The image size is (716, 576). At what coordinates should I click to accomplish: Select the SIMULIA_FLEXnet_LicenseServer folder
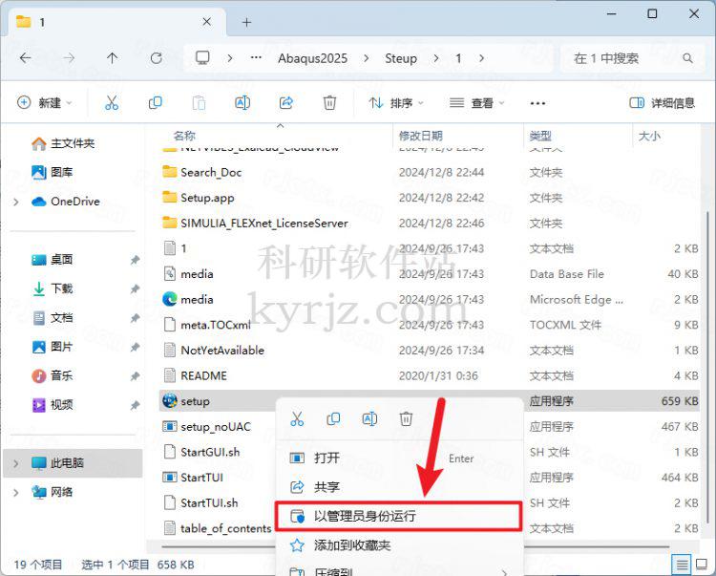tap(430, 224)
